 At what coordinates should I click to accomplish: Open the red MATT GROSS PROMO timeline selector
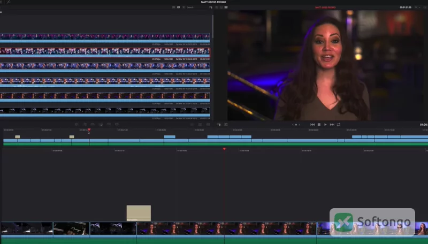pyautogui.click(x=325, y=7)
